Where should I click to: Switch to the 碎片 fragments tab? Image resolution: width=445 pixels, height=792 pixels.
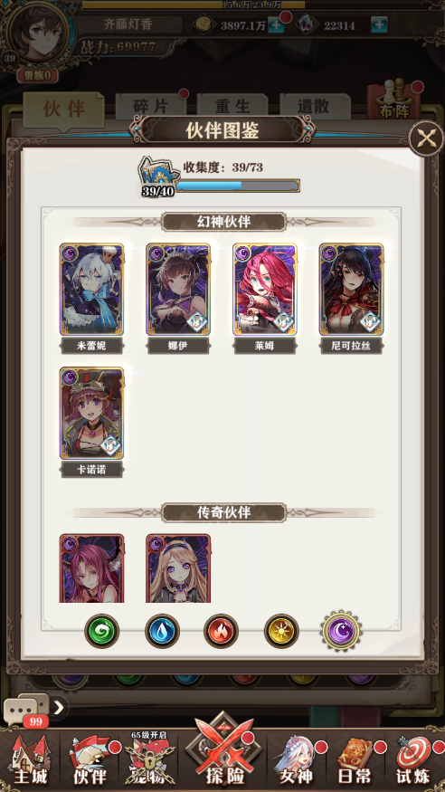point(151,107)
